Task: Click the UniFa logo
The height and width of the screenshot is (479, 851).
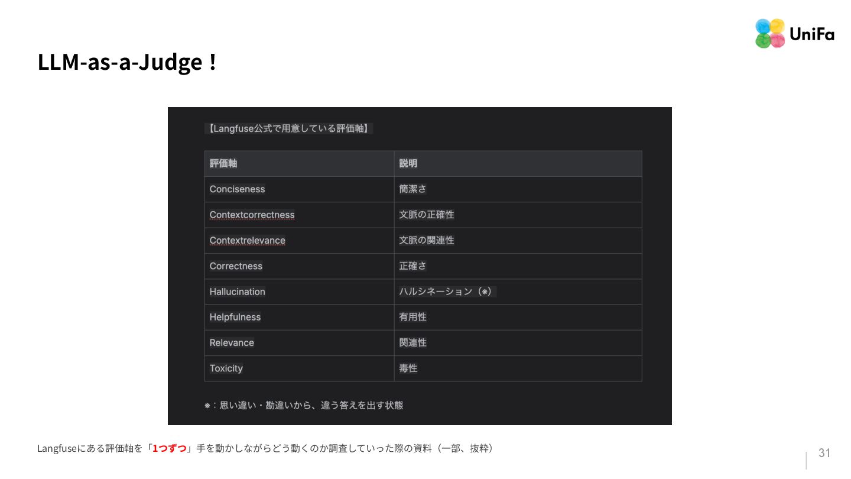Action: [795, 34]
